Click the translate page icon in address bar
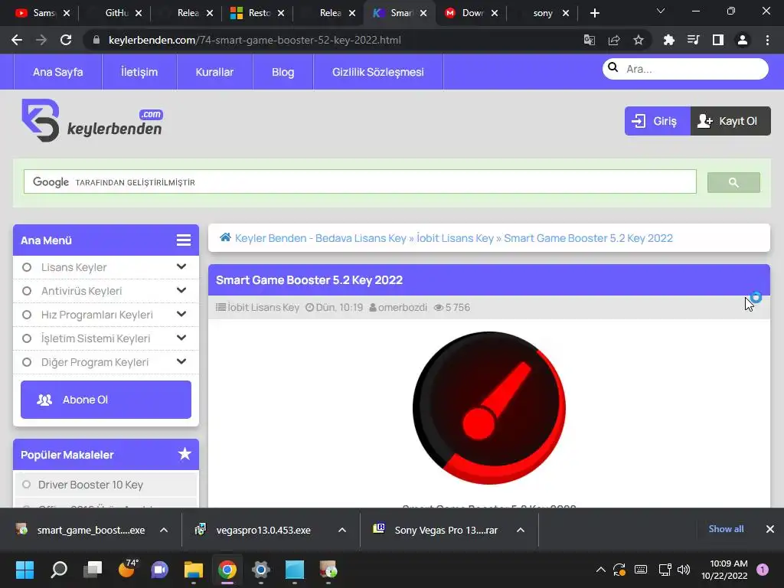The image size is (784, 588). [590, 40]
